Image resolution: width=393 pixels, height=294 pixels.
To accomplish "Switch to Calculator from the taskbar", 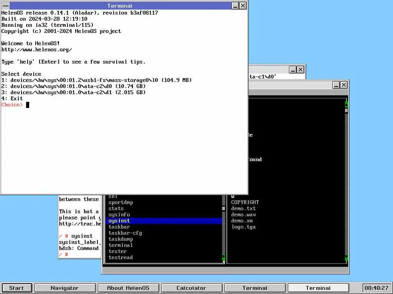I will point(191,288).
